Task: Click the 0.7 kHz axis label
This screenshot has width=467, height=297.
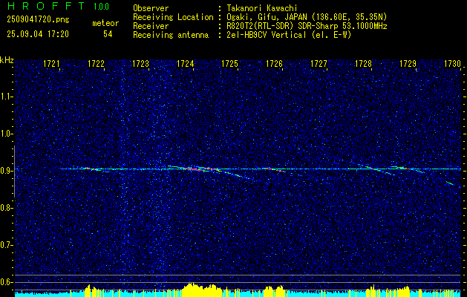Action: [6, 245]
